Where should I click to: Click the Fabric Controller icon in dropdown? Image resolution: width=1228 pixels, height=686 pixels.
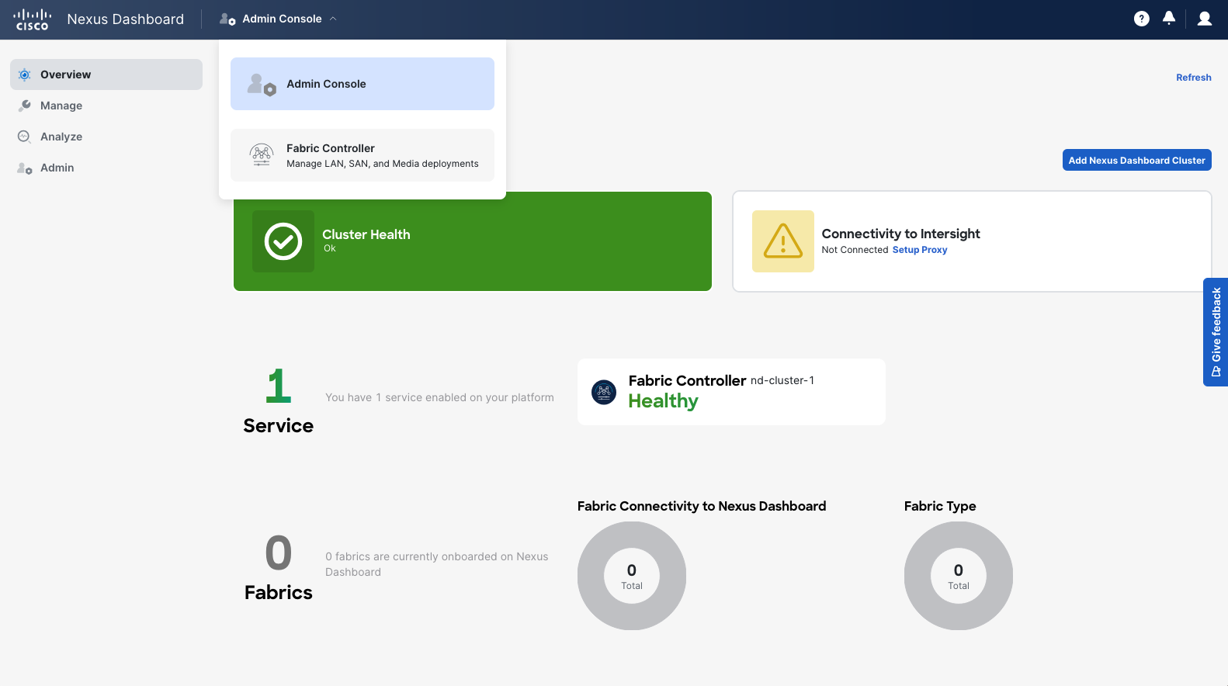pyautogui.click(x=262, y=155)
